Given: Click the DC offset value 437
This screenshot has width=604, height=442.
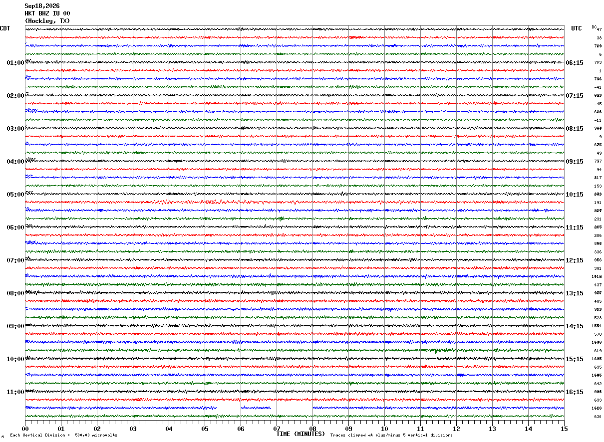Looking at the screenshot, I should point(598,285).
